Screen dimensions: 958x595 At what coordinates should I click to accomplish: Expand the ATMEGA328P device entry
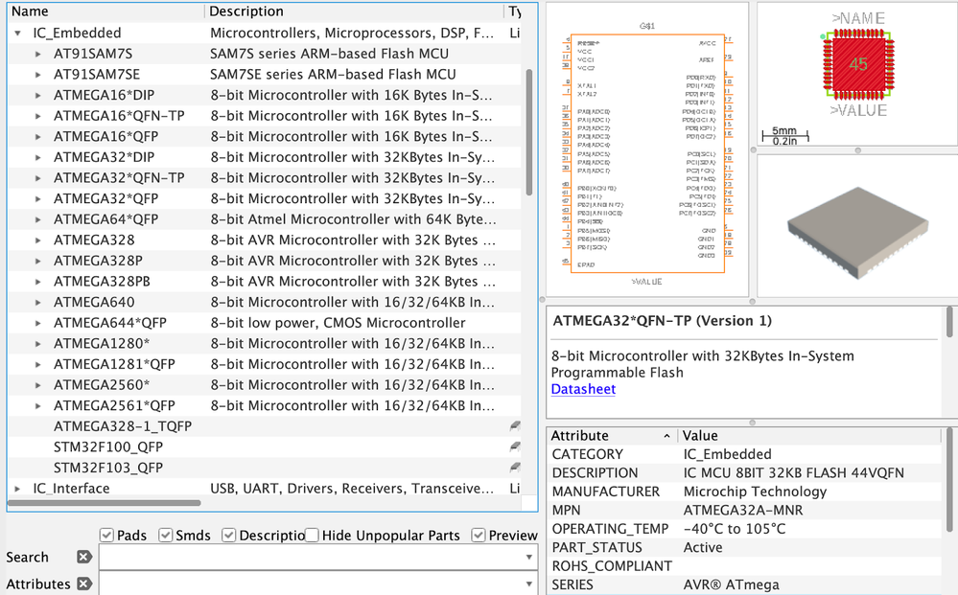click(x=38, y=261)
